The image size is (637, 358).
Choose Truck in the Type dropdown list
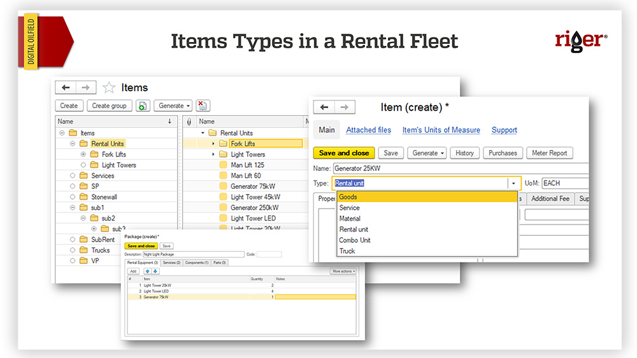[x=347, y=251]
